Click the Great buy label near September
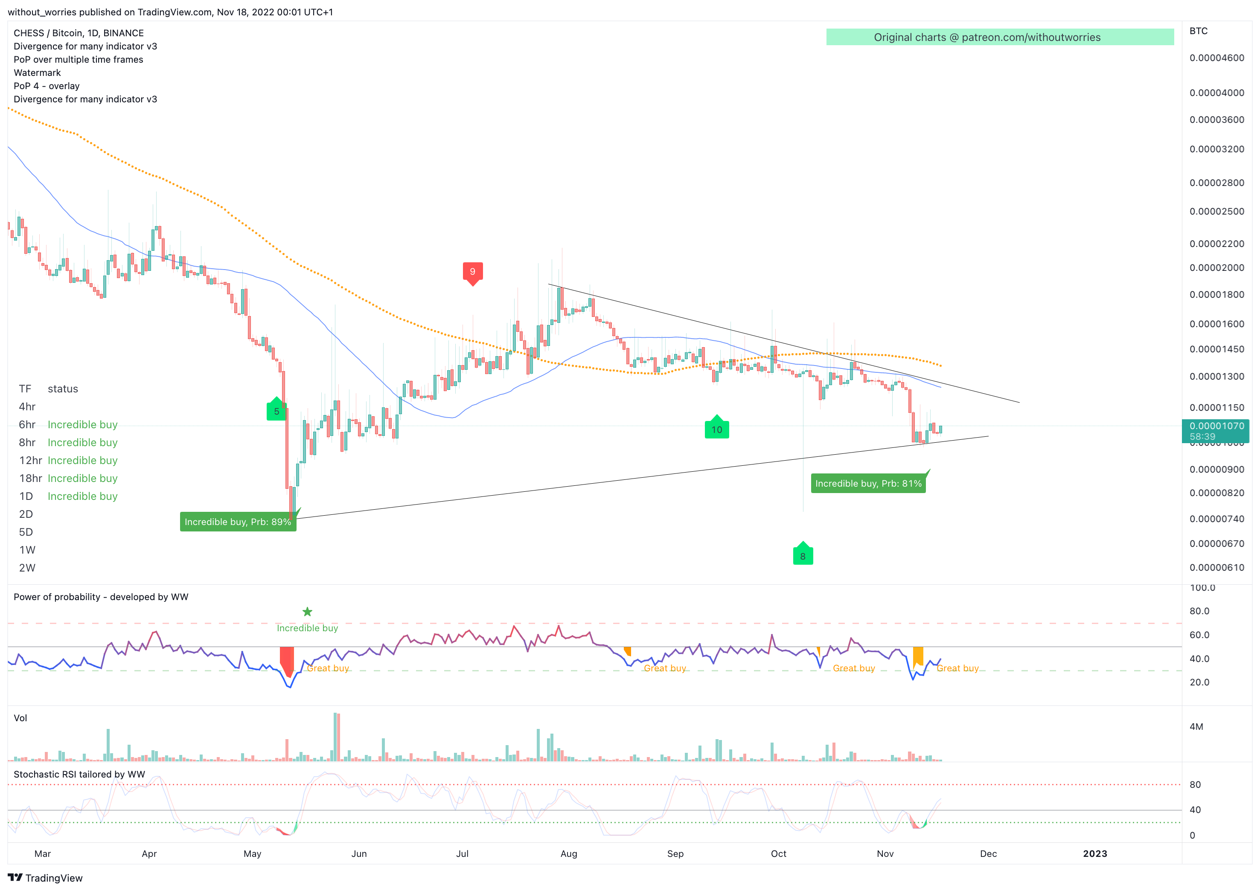Viewport: 1260px width, 891px height. point(665,668)
